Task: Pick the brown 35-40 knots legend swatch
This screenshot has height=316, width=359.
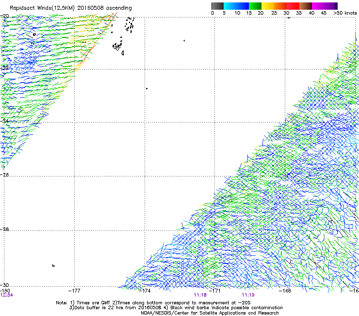Action: pyautogui.click(x=306, y=6)
